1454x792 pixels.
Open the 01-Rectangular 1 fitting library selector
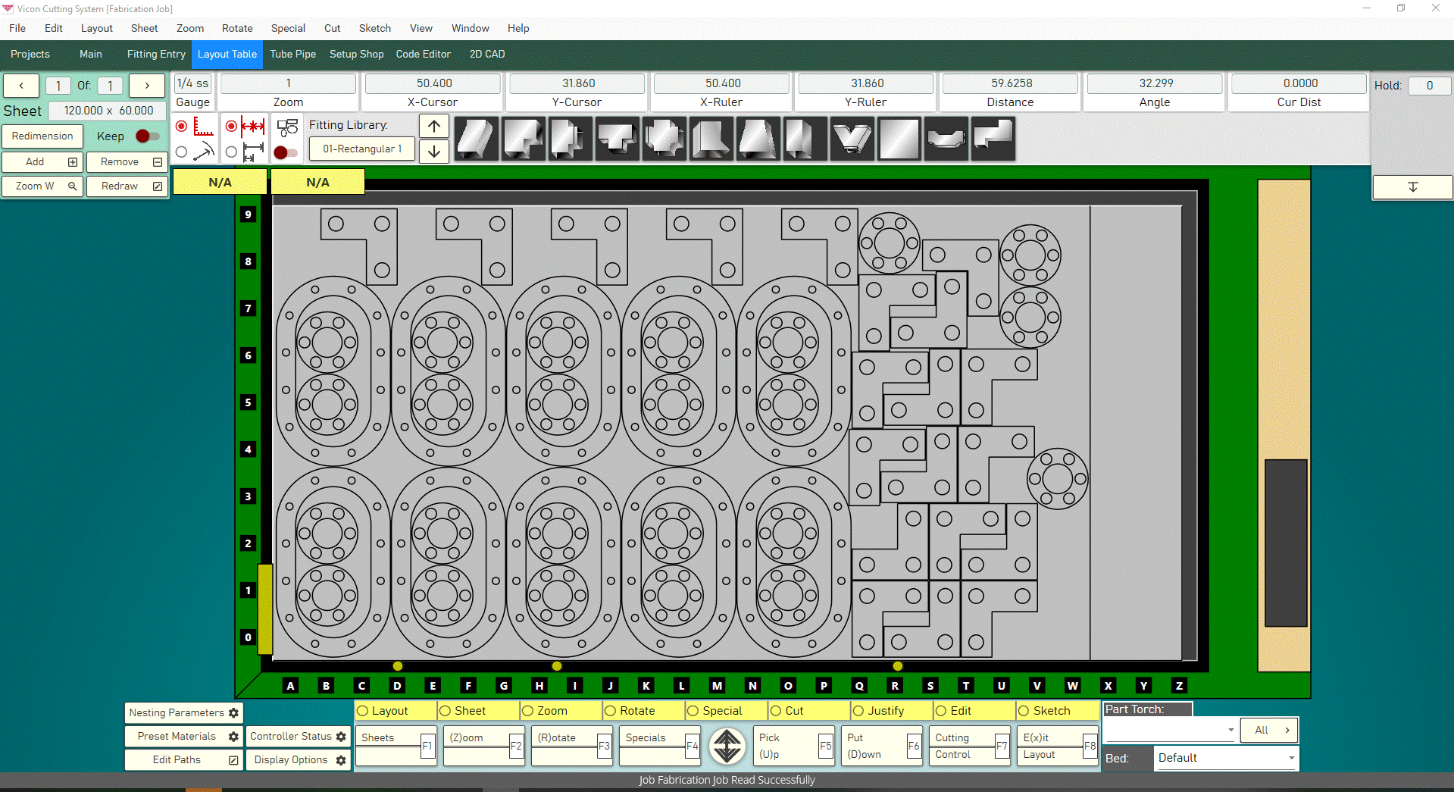click(361, 149)
